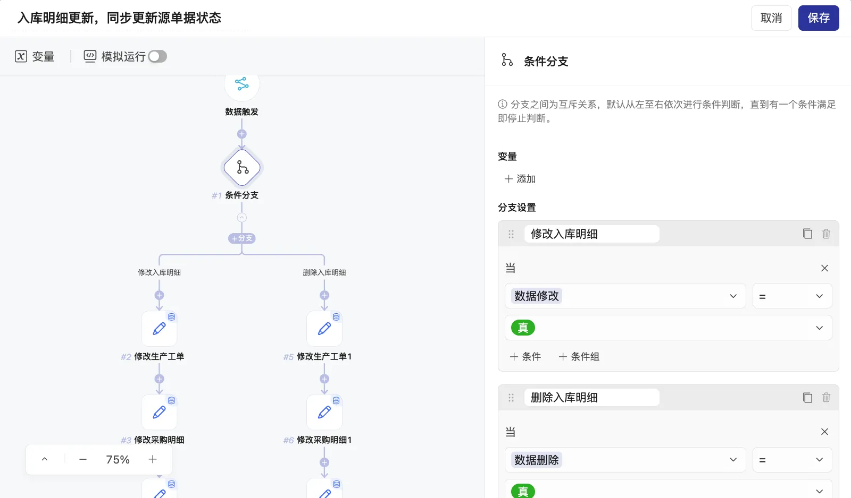Click the 修改入库明细 branch label on canvas
Screen dimensions: 851x498
point(160,272)
